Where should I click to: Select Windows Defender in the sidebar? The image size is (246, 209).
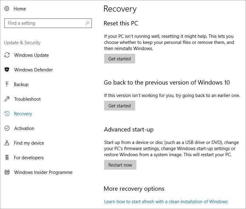(33, 70)
